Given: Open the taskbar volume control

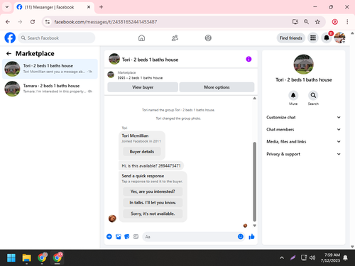Looking at the screenshot, I should point(312,257).
